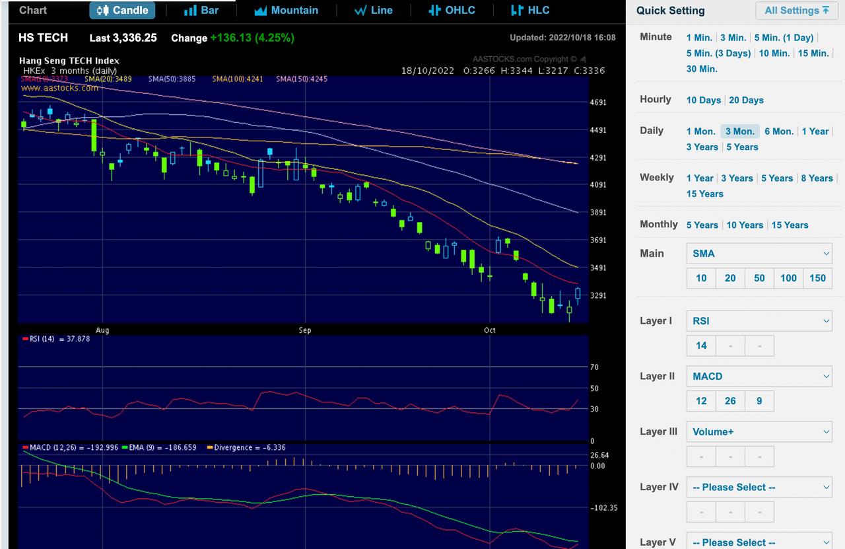
Task: Choose 3 Years in the Daily row
Action: point(702,147)
